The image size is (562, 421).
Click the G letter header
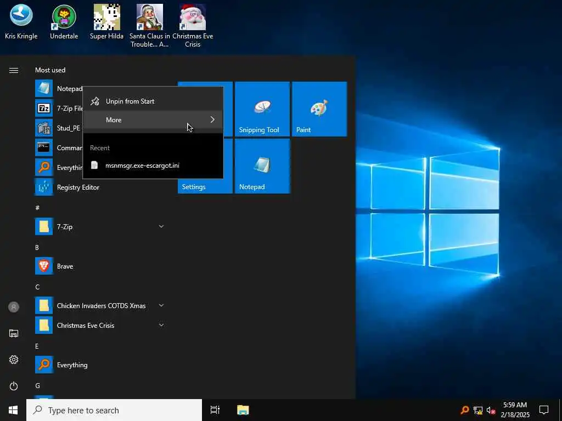pyautogui.click(x=37, y=385)
